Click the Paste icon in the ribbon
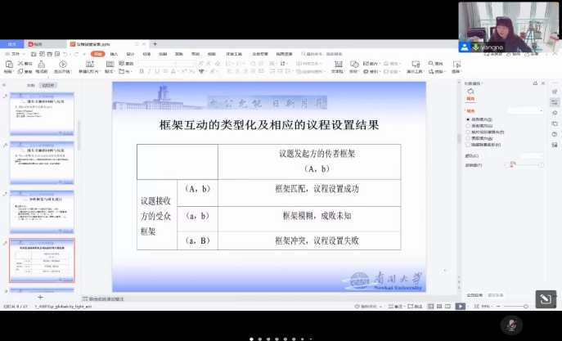This screenshot has width=562, height=341. tap(7, 64)
